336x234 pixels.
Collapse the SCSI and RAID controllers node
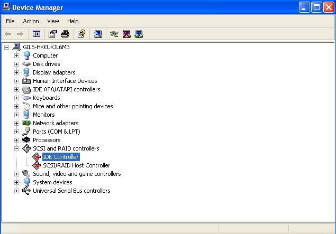click(16, 148)
